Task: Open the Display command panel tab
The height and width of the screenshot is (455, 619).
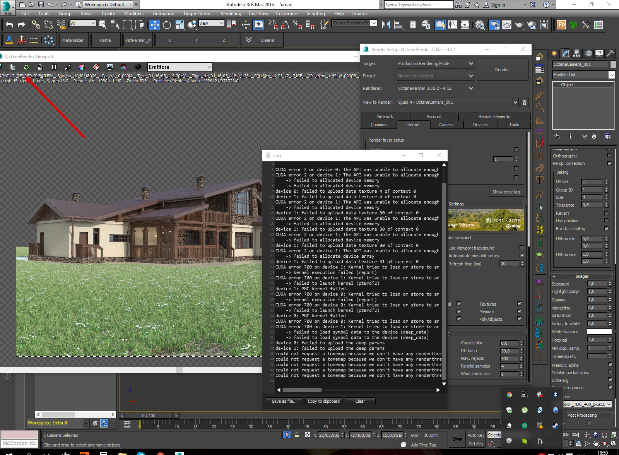Action: pos(599,53)
